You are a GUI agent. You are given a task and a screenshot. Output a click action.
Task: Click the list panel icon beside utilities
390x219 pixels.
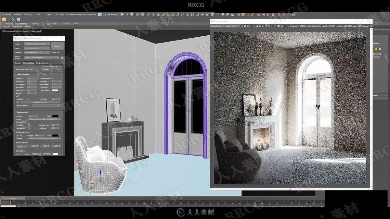(x=18, y=19)
